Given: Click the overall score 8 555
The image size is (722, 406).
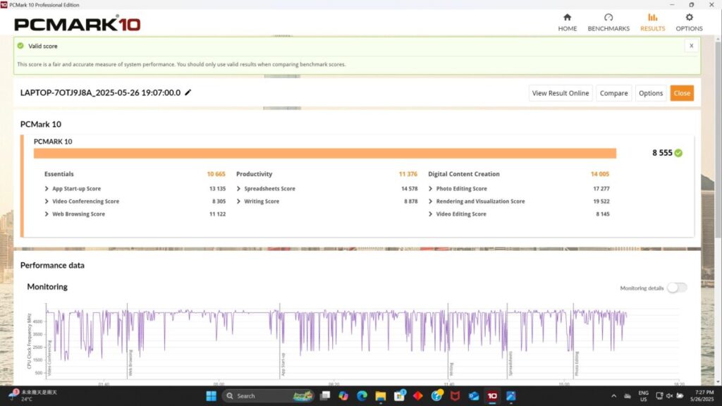Looking at the screenshot, I should [x=662, y=153].
